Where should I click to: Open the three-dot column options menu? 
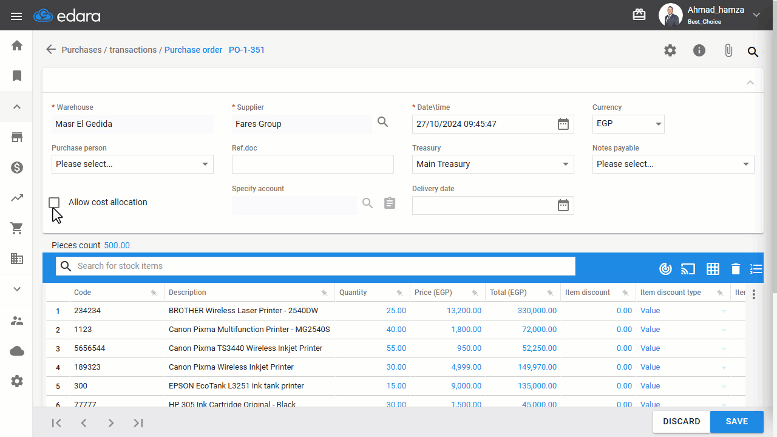point(754,294)
